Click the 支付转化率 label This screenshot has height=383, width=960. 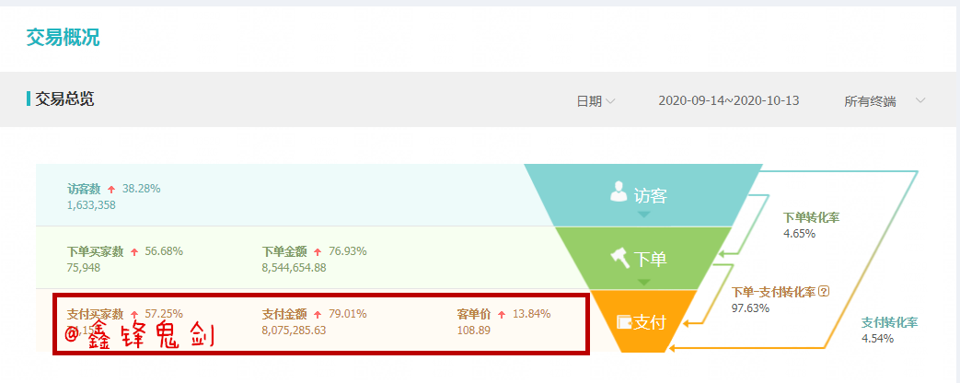coord(890,322)
